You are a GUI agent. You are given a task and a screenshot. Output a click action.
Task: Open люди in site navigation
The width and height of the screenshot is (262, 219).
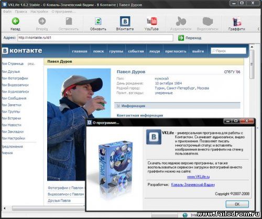[x=155, y=51]
